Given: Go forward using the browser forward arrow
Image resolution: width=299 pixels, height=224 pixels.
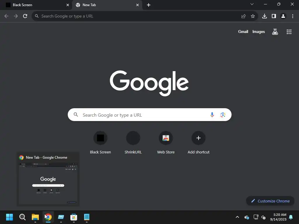Looking at the screenshot, I should [x=16, y=16].
